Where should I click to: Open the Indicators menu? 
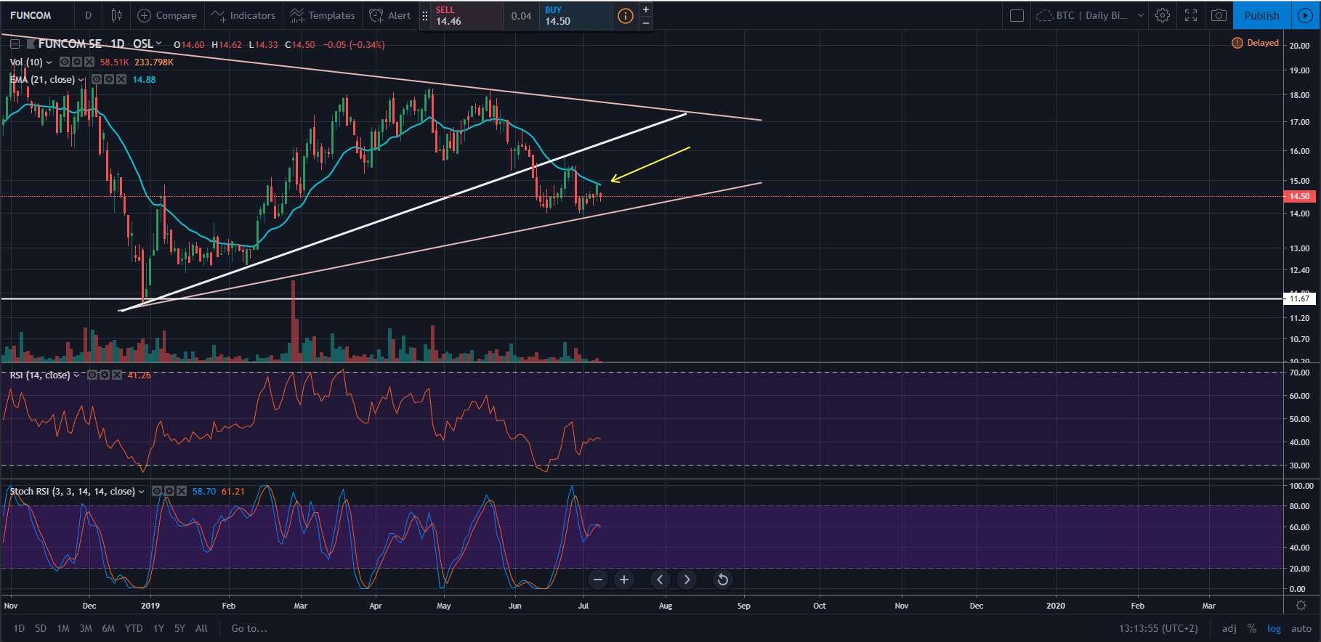pos(243,15)
